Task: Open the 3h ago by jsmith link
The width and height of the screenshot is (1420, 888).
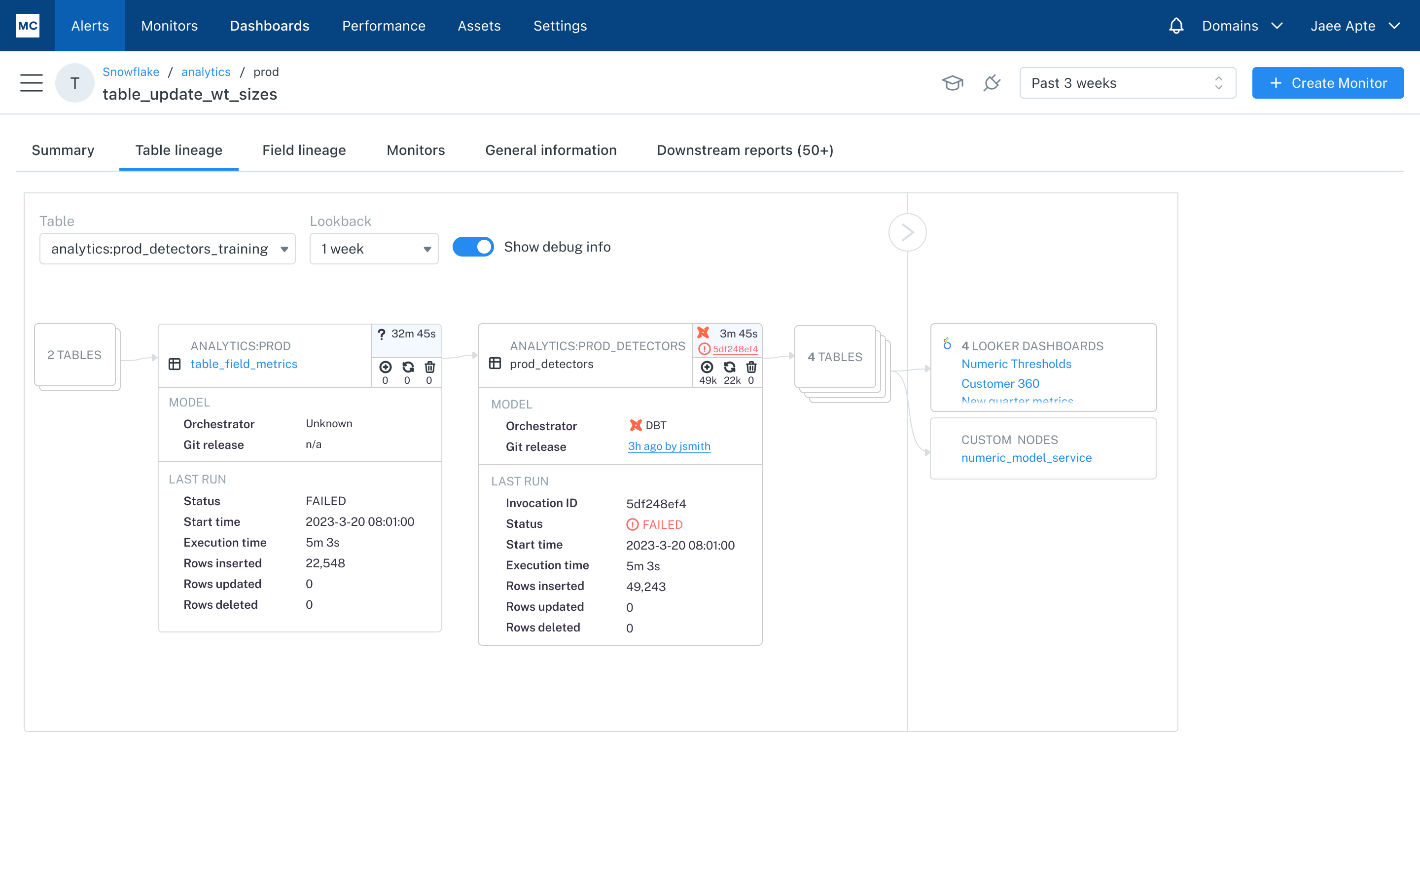Action: (x=669, y=446)
